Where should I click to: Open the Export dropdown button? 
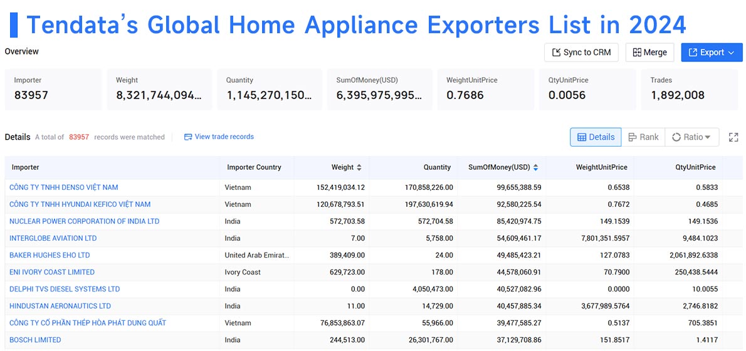(712, 52)
